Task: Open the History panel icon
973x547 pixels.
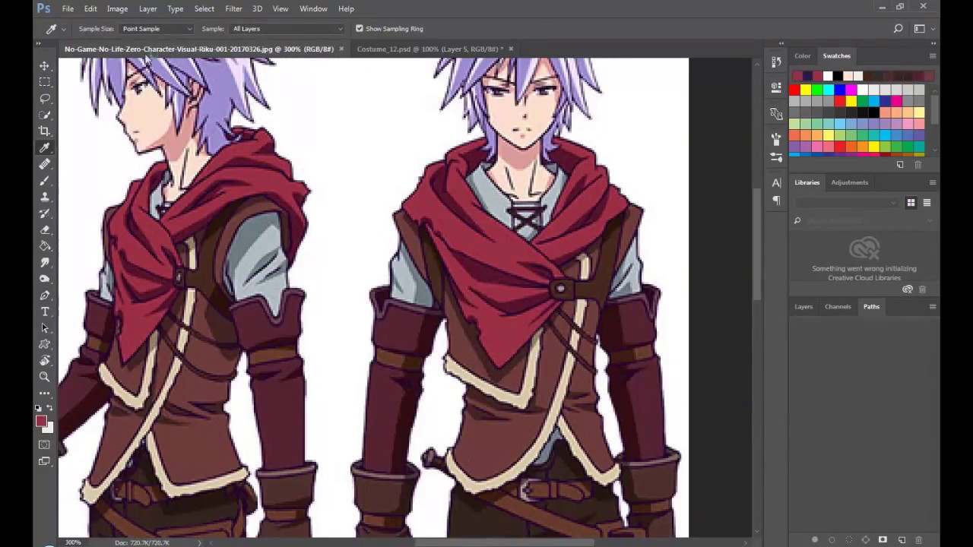Action: 776,62
